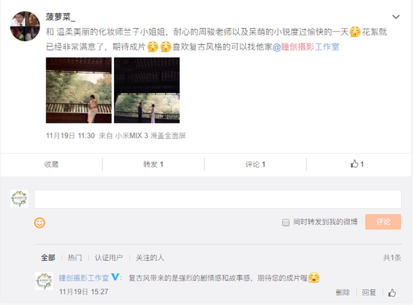The height and width of the screenshot is (305, 413).
Task: Like the post with thumbs-up icon
Action: (x=357, y=164)
